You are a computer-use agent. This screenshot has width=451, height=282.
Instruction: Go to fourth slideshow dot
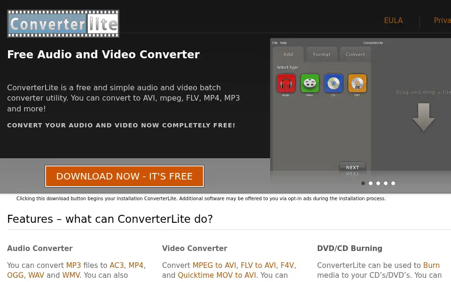(385, 183)
